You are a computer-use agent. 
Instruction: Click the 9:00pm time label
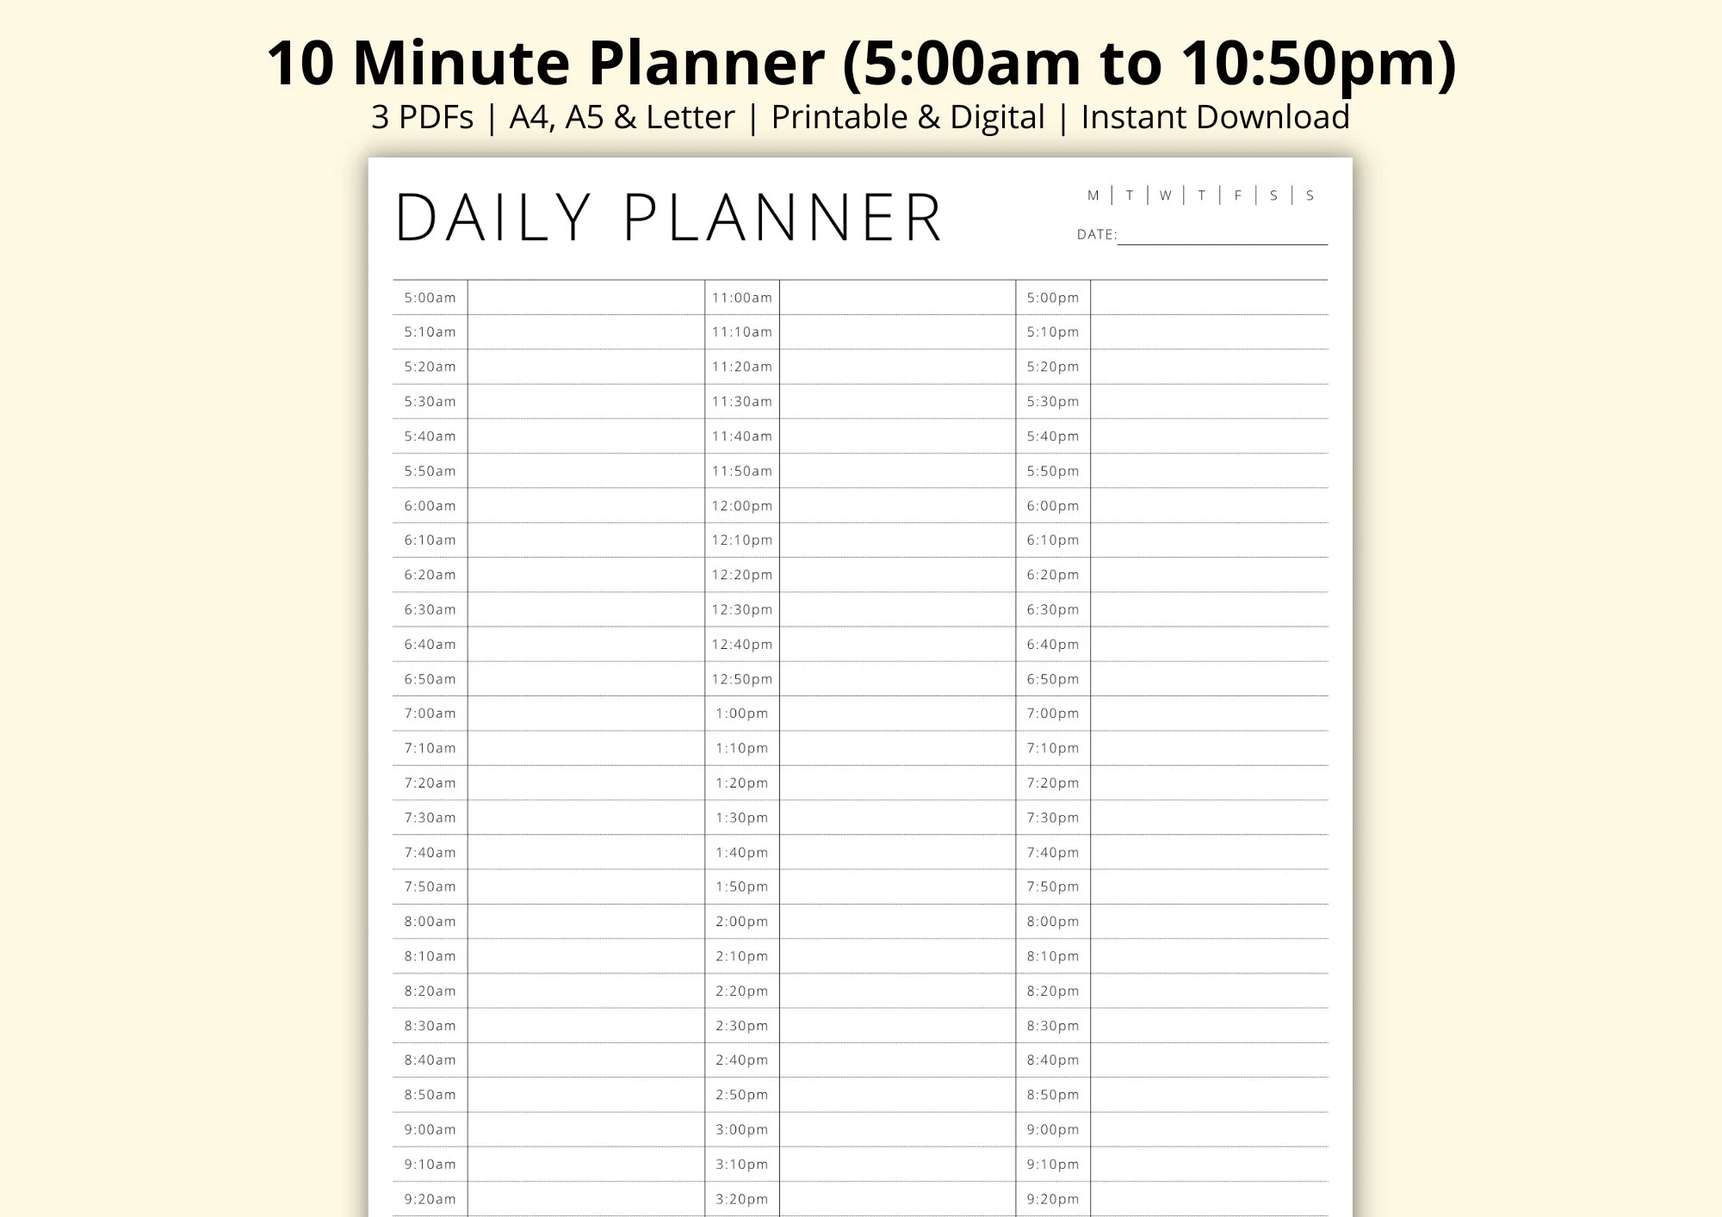(x=1052, y=1129)
